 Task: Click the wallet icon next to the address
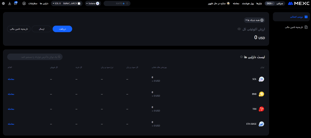[x=79, y=3]
